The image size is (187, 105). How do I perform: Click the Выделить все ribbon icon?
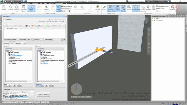point(46,8)
